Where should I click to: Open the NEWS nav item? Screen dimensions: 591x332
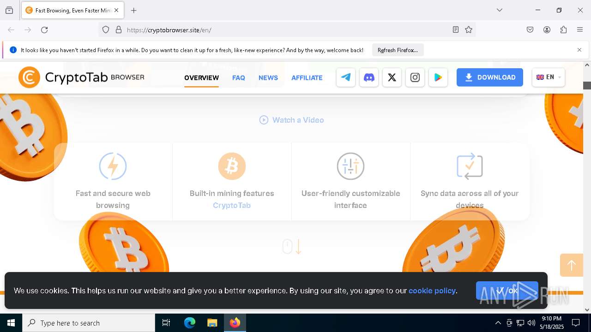pyautogui.click(x=268, y=77)
